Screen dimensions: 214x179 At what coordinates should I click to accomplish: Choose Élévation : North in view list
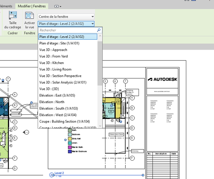click(52, 102)
